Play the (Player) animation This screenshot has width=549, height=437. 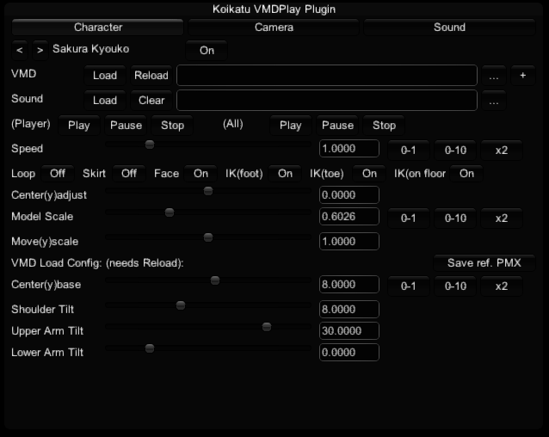(79, 126)
